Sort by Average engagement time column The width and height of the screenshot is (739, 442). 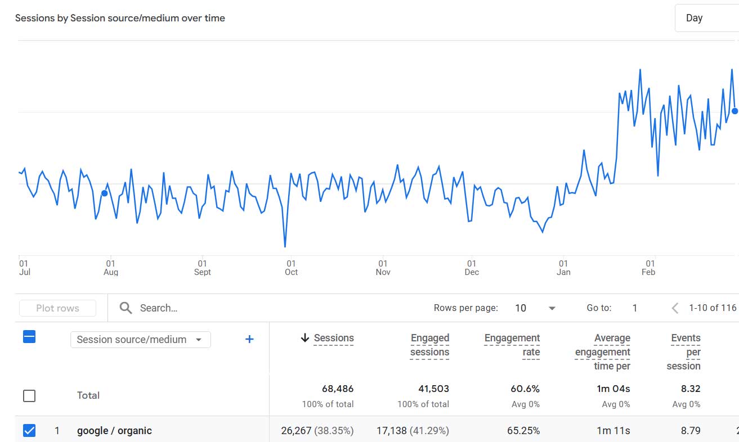pos(602,352)
